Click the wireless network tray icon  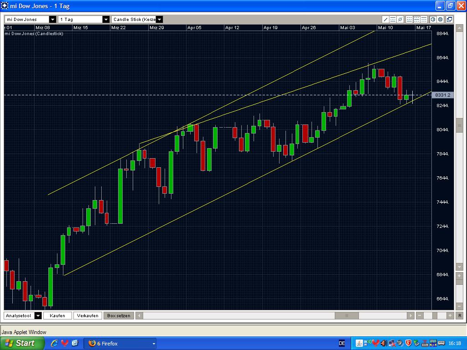coord(368,343)
